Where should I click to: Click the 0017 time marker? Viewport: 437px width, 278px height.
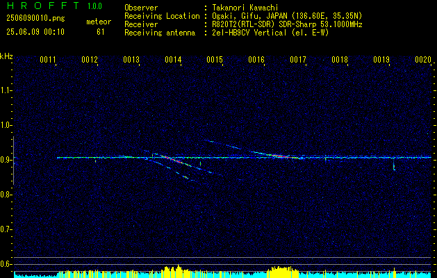click(x=297, y=60)
